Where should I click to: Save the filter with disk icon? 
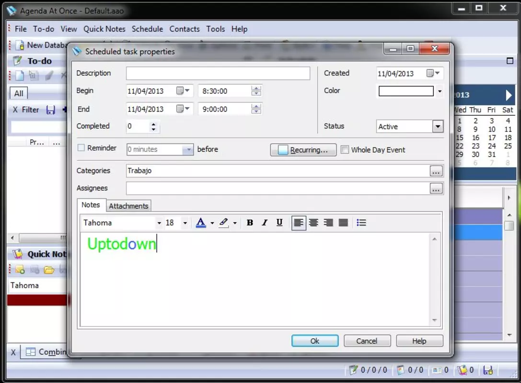[x=50, y=110]
